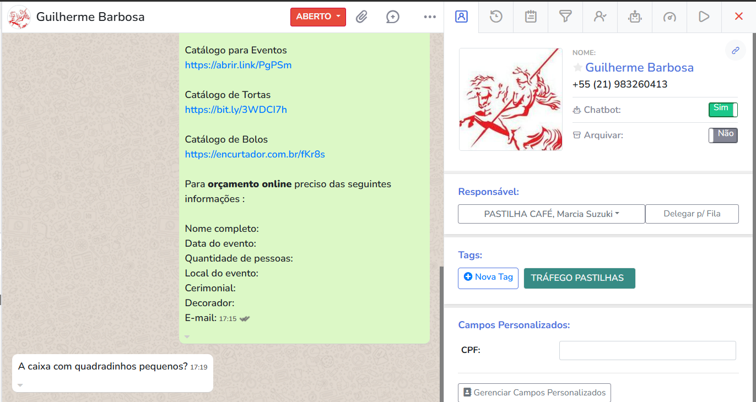
Task: Click the phone number +55 (21) 983260413
Action: pos(620,84)
